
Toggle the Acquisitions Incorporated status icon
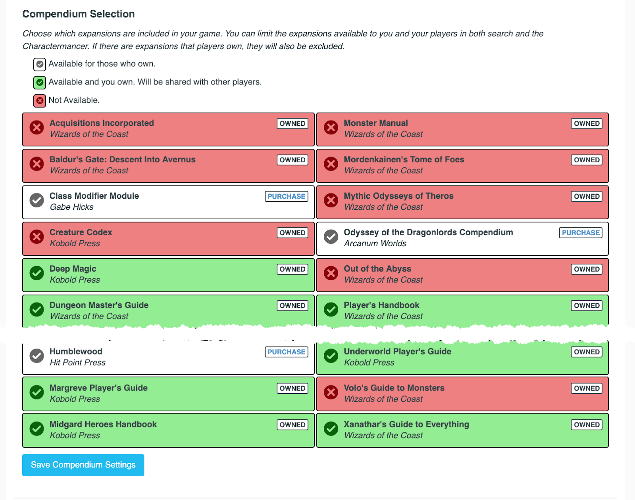click(x=37, y=128)
